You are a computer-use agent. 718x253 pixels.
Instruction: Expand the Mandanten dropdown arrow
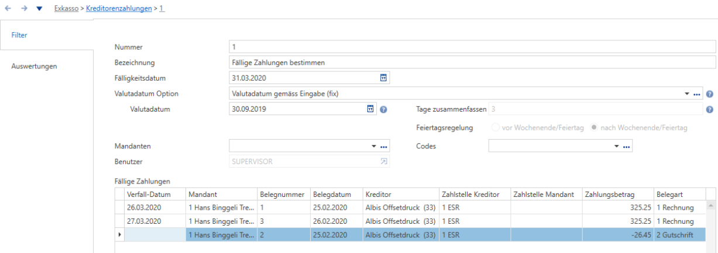click(x=373, y=146)
